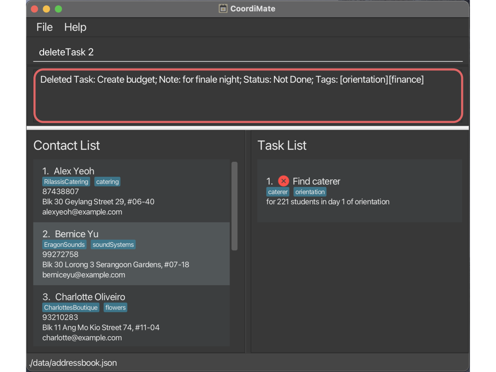Select the Alex Yeoh contact card
The image size is (496, 372).
tap(131, 191)
